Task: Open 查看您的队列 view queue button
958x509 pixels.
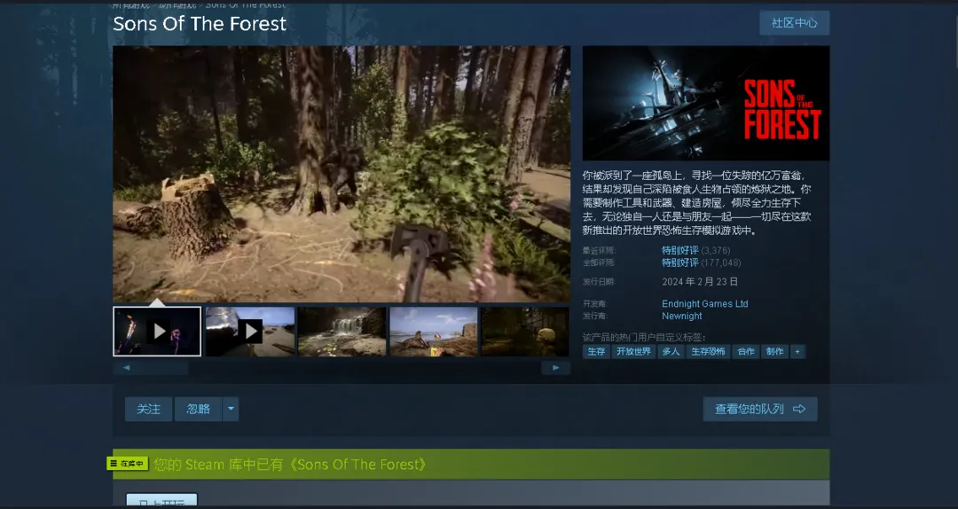Action: point(759,409)
